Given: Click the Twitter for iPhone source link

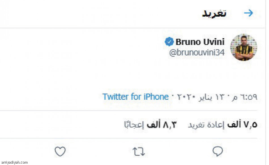Looking at the screenshot, I should point(135,97).
